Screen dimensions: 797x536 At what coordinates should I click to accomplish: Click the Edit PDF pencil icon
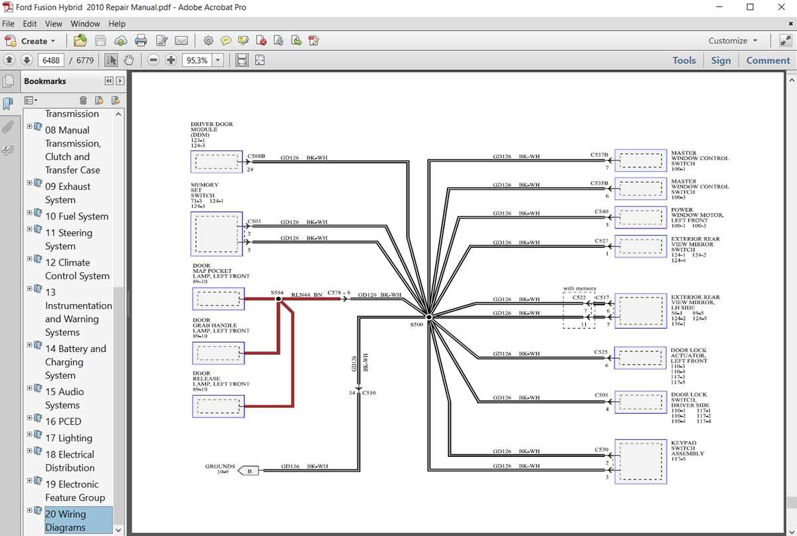(x=314, y=41)
